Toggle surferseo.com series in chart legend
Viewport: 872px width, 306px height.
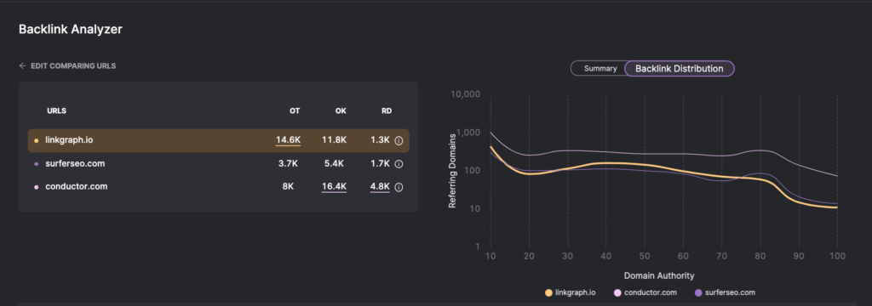tap(725, 292)
